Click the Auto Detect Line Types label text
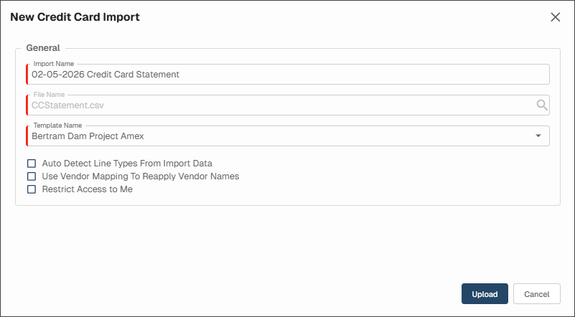 click(x=127, y=164)
